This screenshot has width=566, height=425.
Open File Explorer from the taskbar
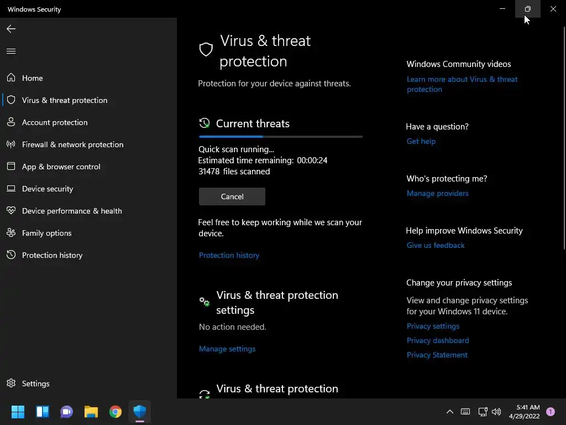coord(91,412)
